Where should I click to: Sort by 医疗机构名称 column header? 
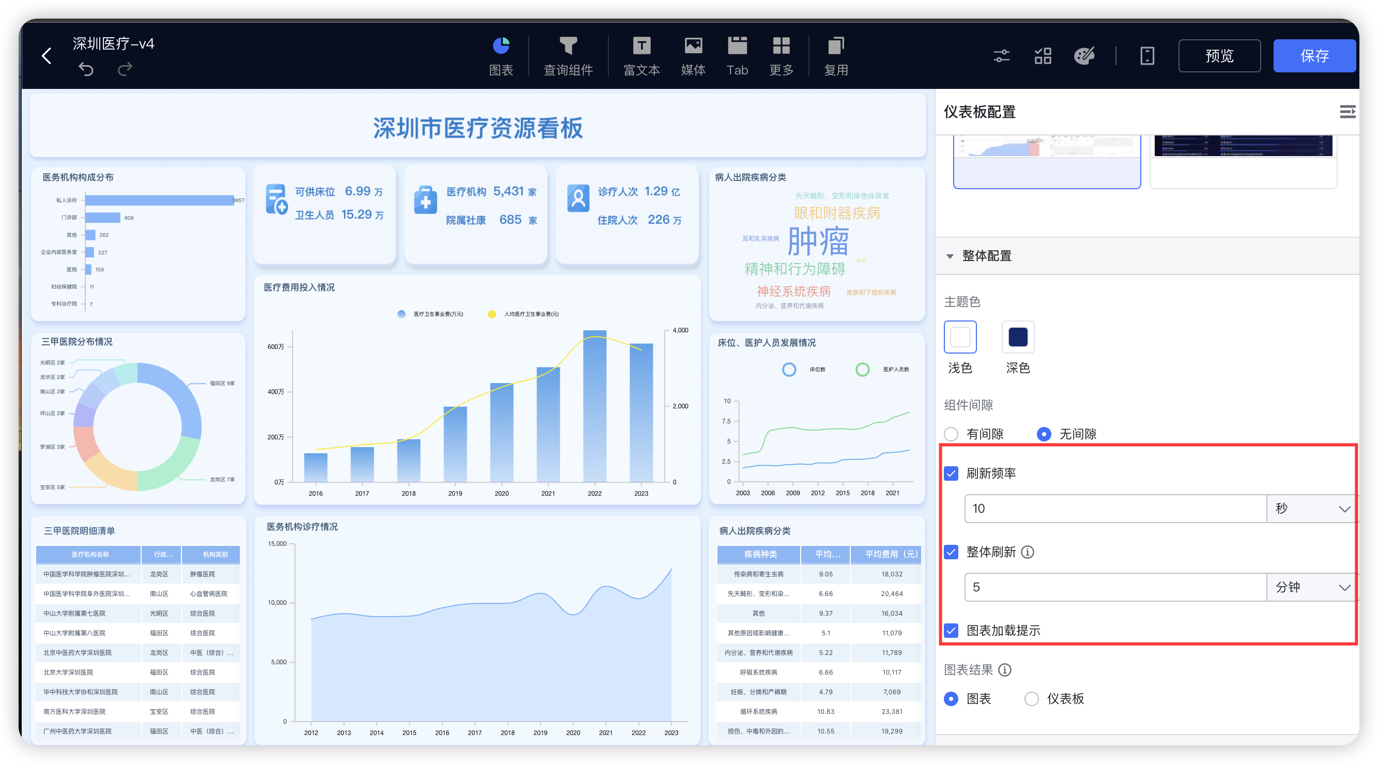[88, 554]
